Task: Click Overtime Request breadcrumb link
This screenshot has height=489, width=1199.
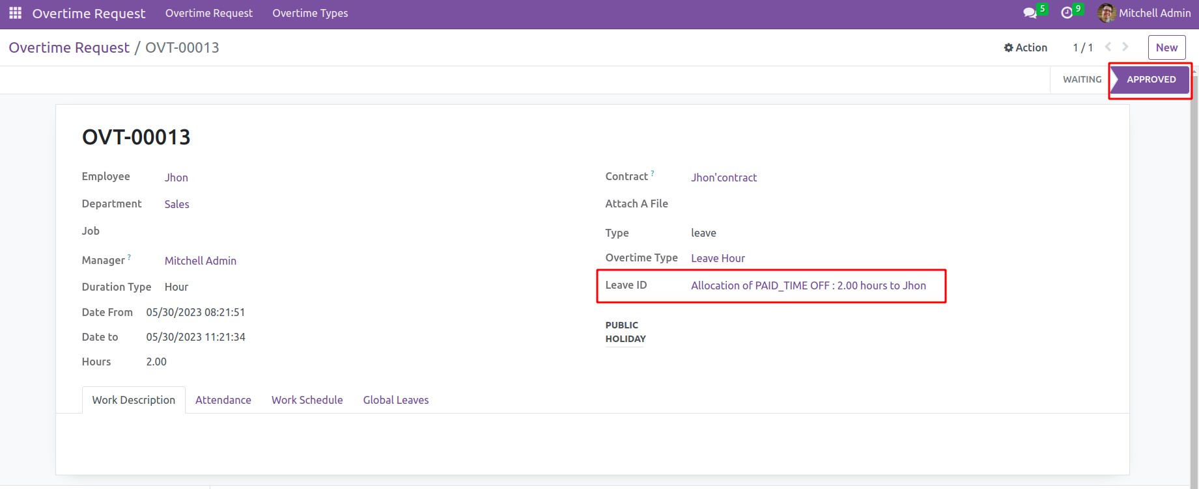Action: coord(69,47)
